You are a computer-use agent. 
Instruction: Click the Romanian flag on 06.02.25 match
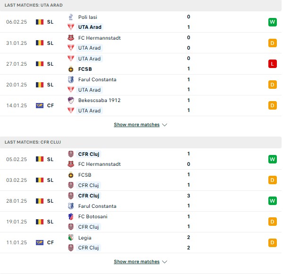pyautogui.click(x=40, y=22)
